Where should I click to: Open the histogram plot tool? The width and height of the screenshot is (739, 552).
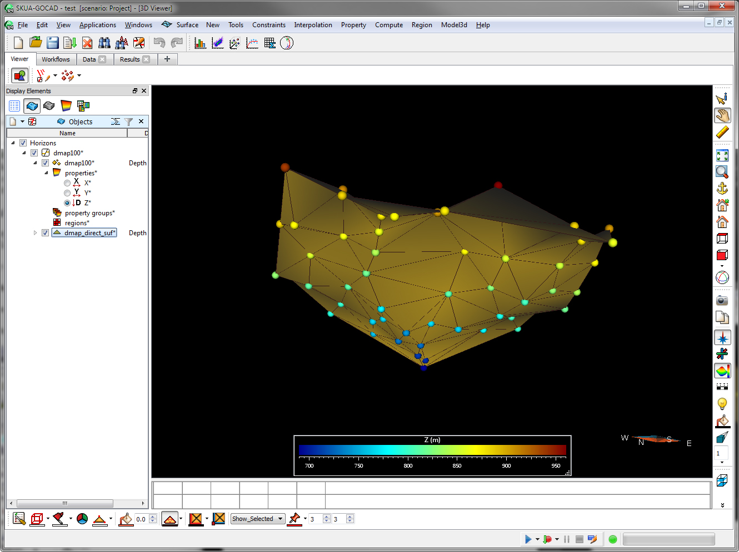[x=201, y=43]
